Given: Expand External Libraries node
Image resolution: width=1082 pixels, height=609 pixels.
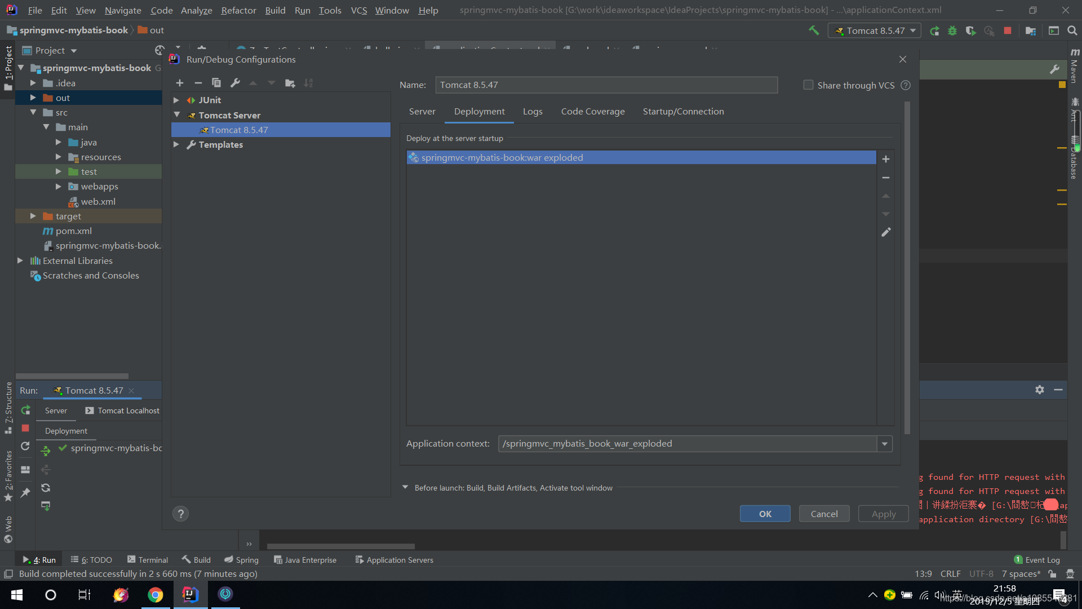Looking at the screenshot, I should click(x=20, y=261).
